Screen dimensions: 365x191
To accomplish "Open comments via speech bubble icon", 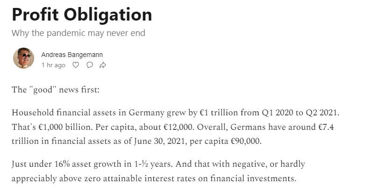I will (90, 65).
